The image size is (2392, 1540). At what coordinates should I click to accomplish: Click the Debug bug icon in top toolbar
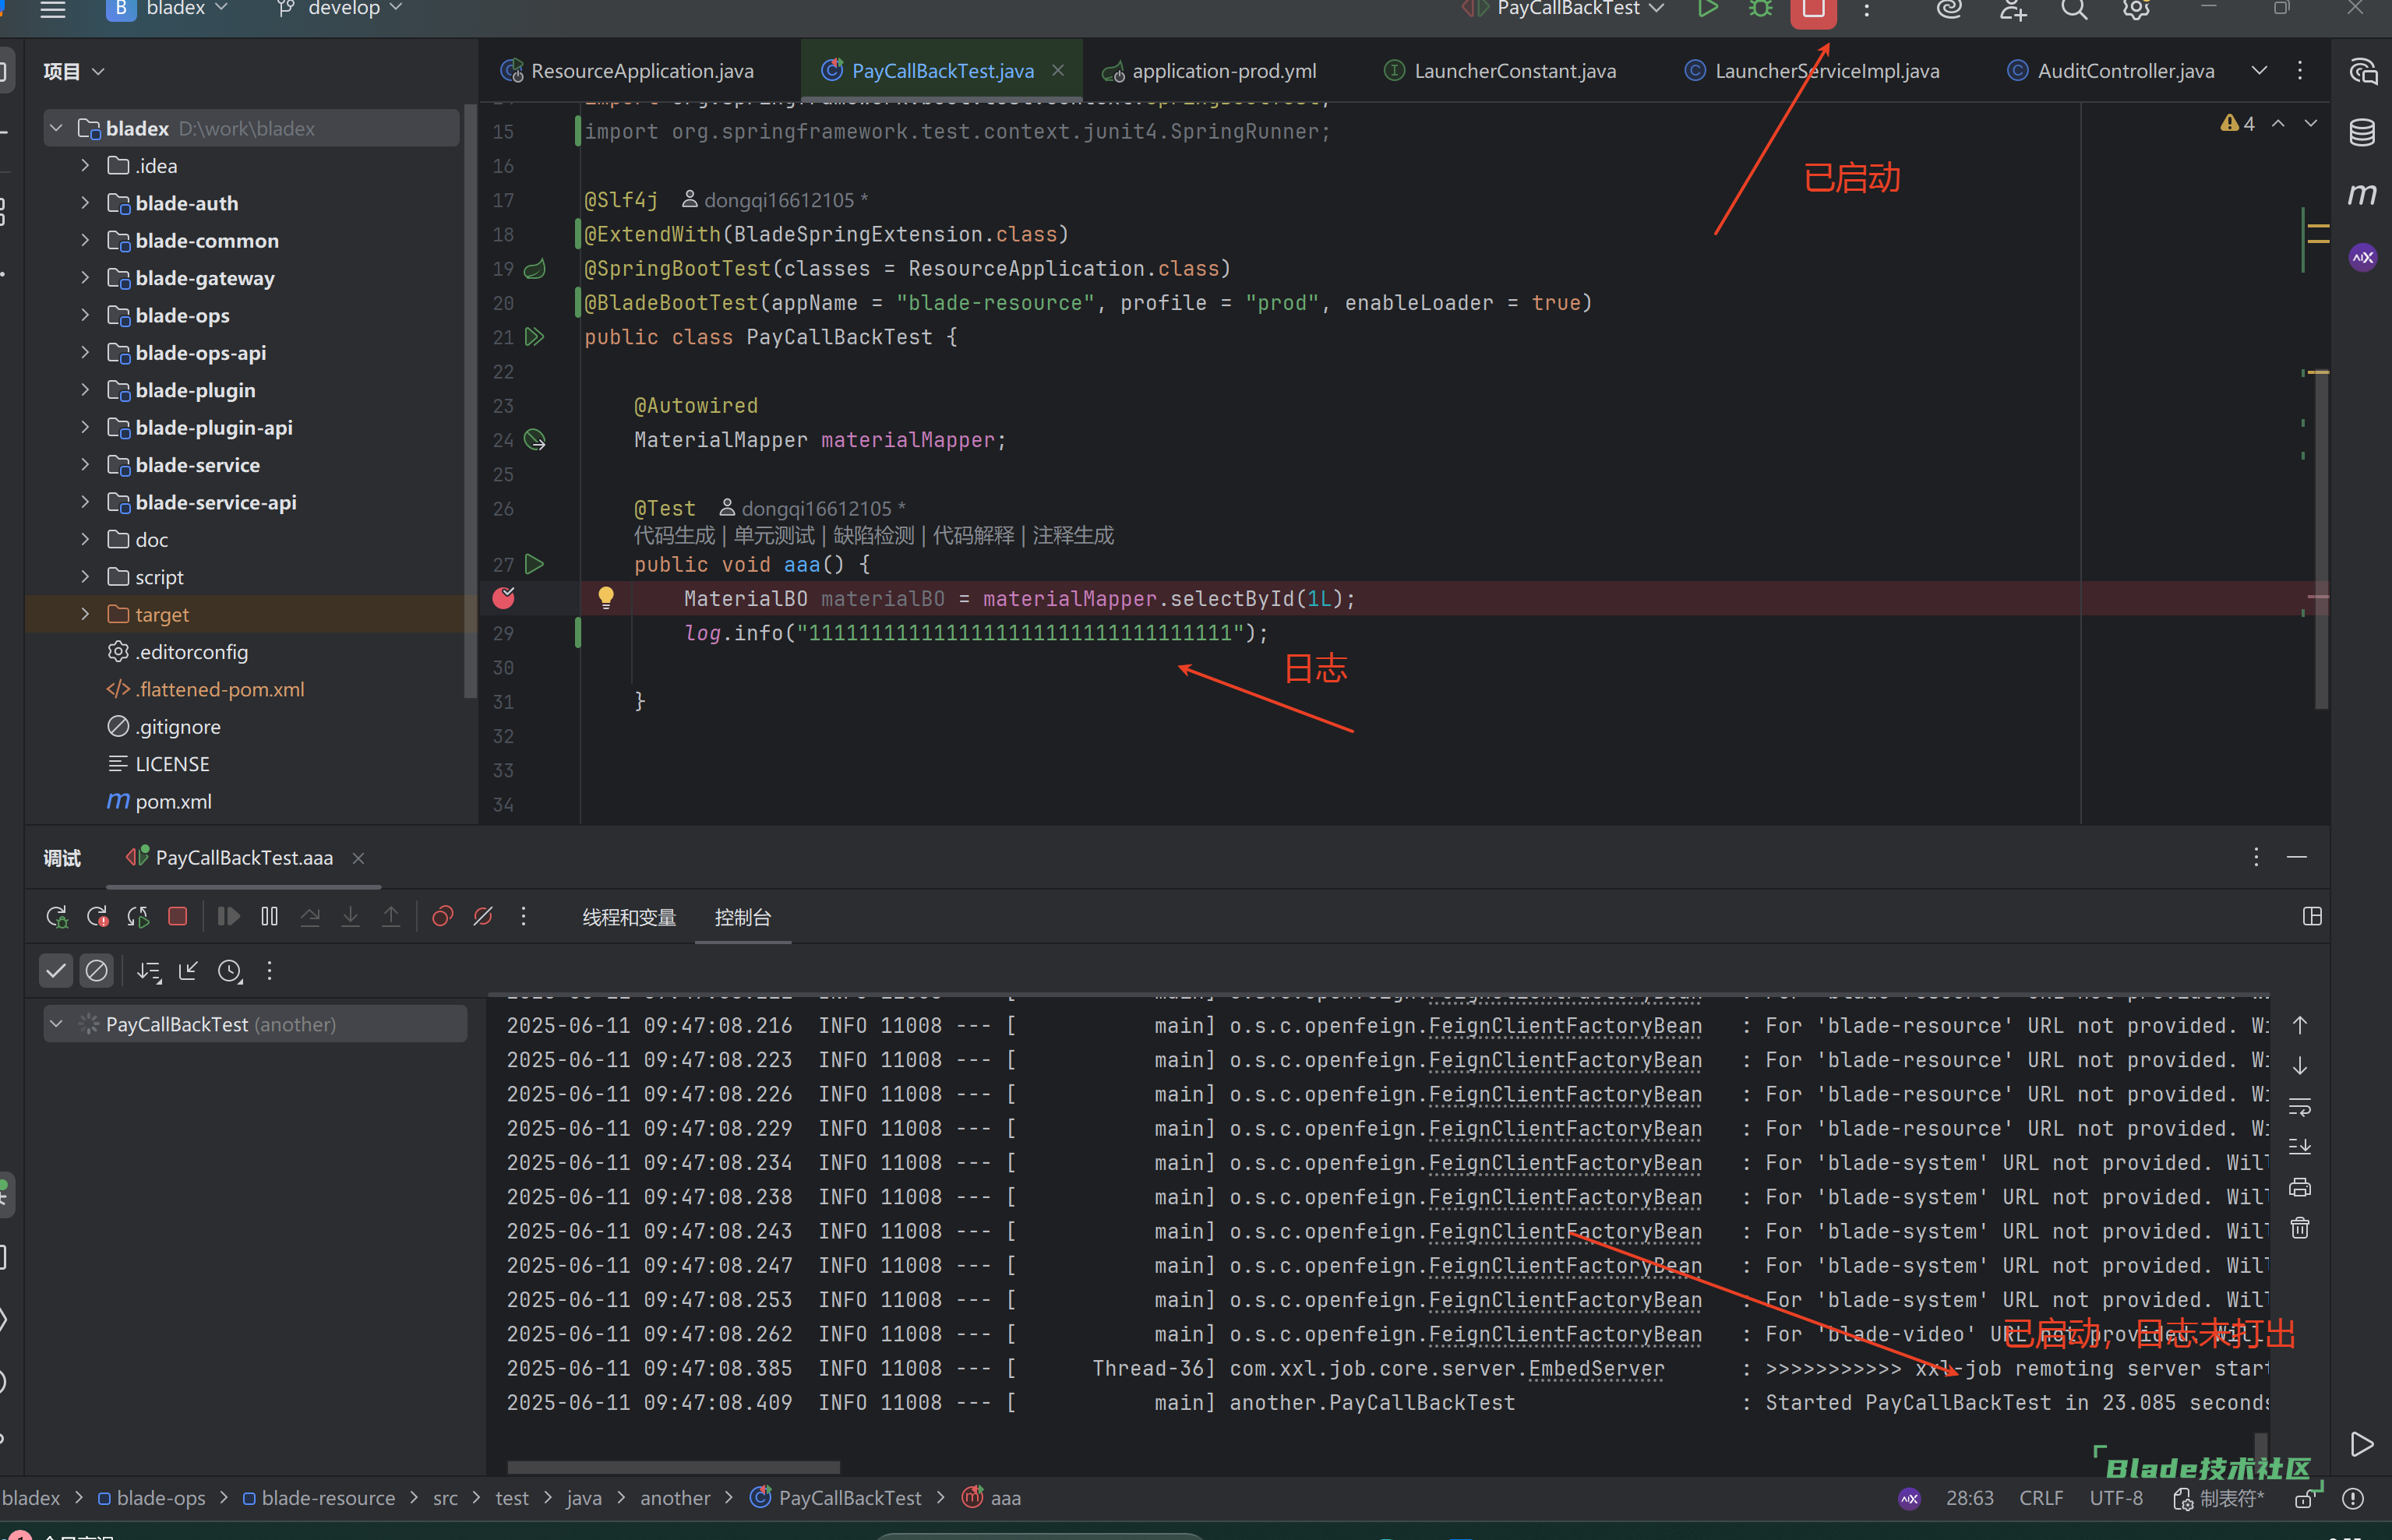click(1760, 9)
